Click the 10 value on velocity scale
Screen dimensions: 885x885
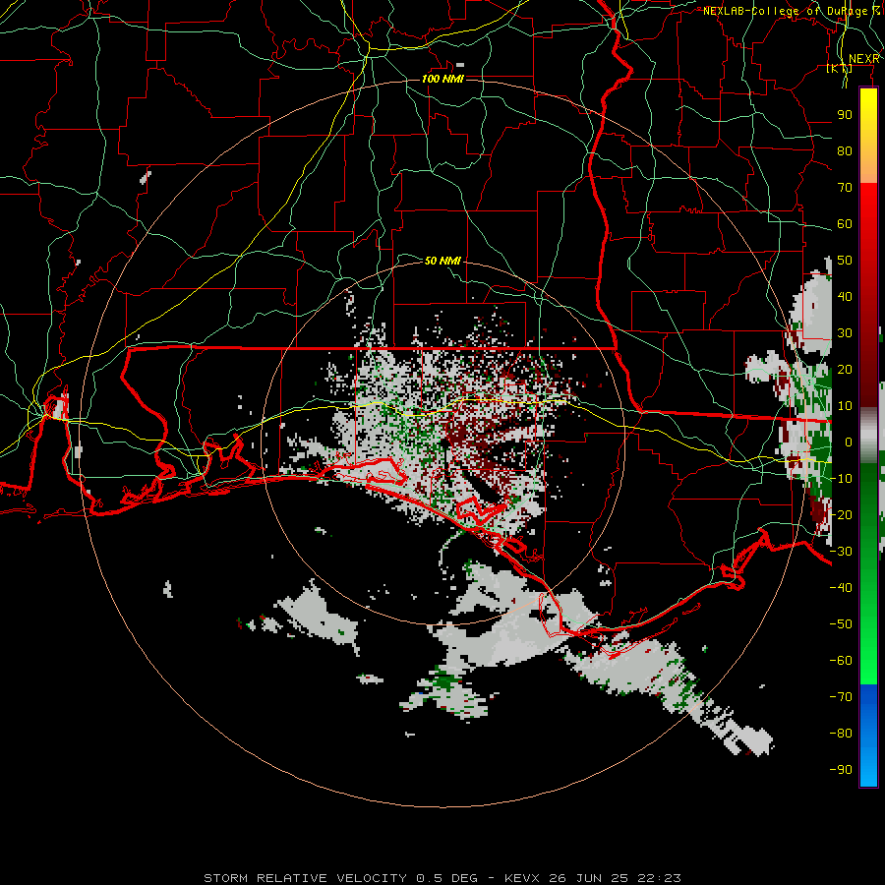click(845, 406)
